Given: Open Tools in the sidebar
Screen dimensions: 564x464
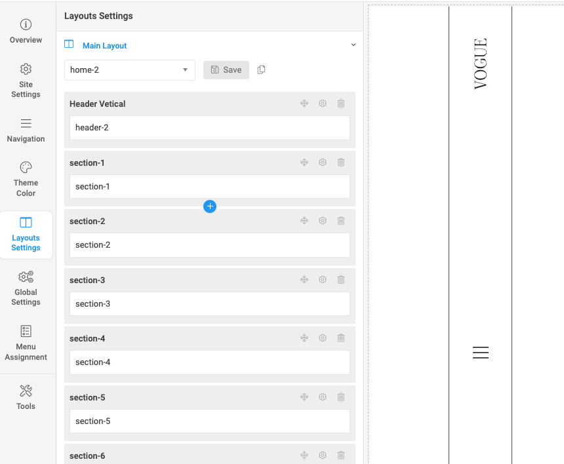Looking at the screenshot, I should (26, 397).
